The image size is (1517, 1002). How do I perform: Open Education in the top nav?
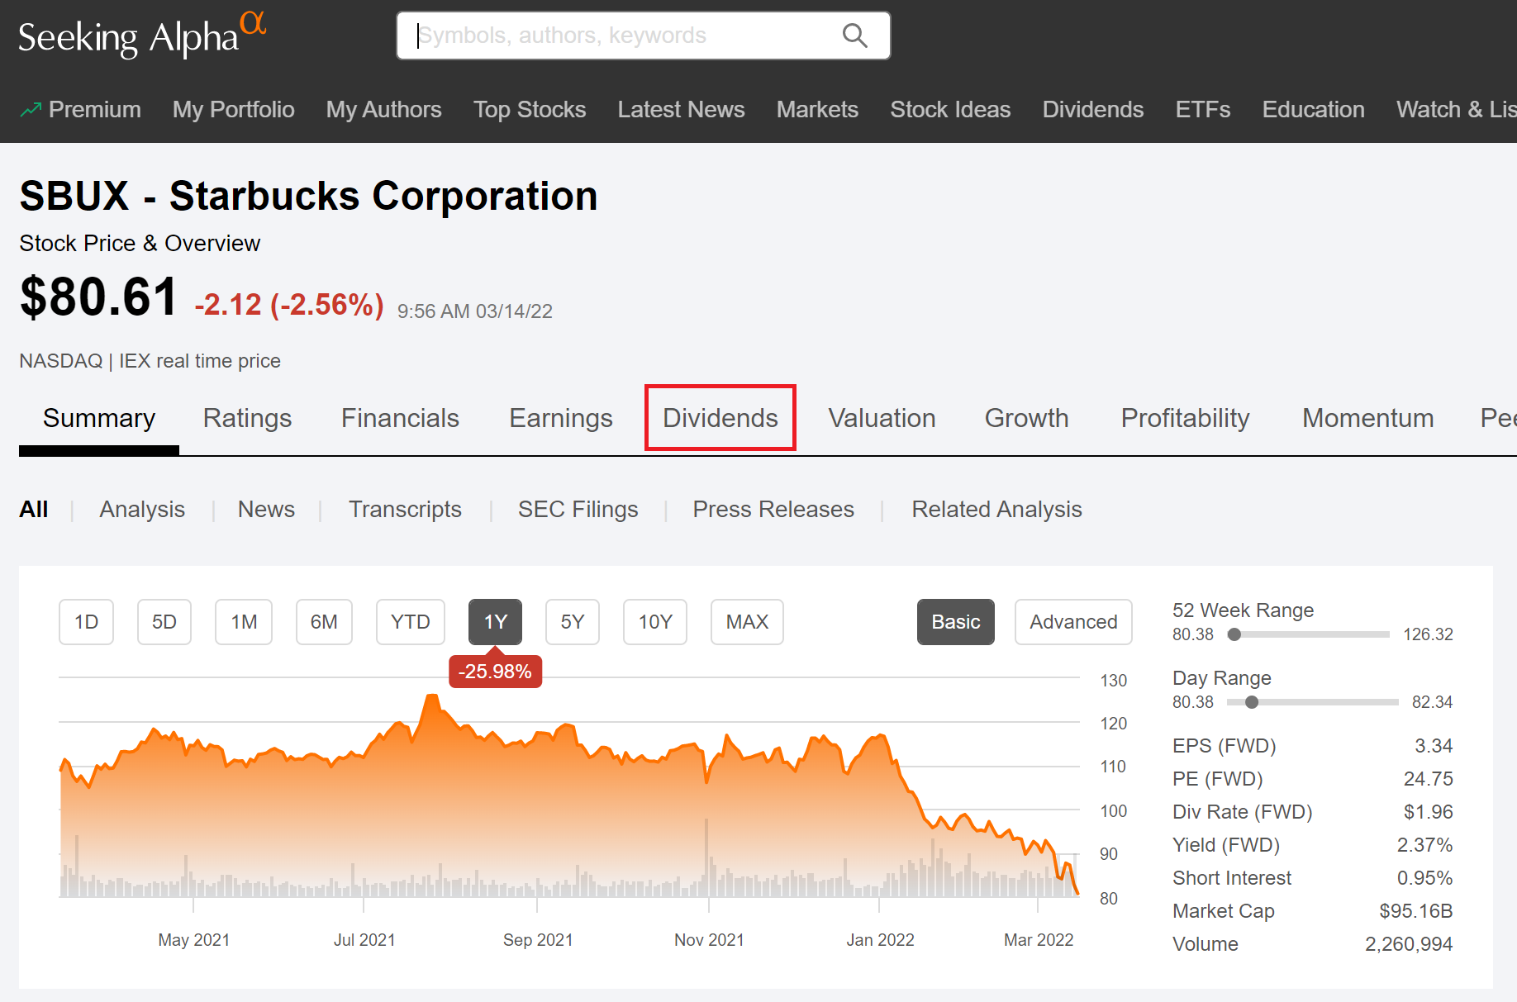(1313, 109)
